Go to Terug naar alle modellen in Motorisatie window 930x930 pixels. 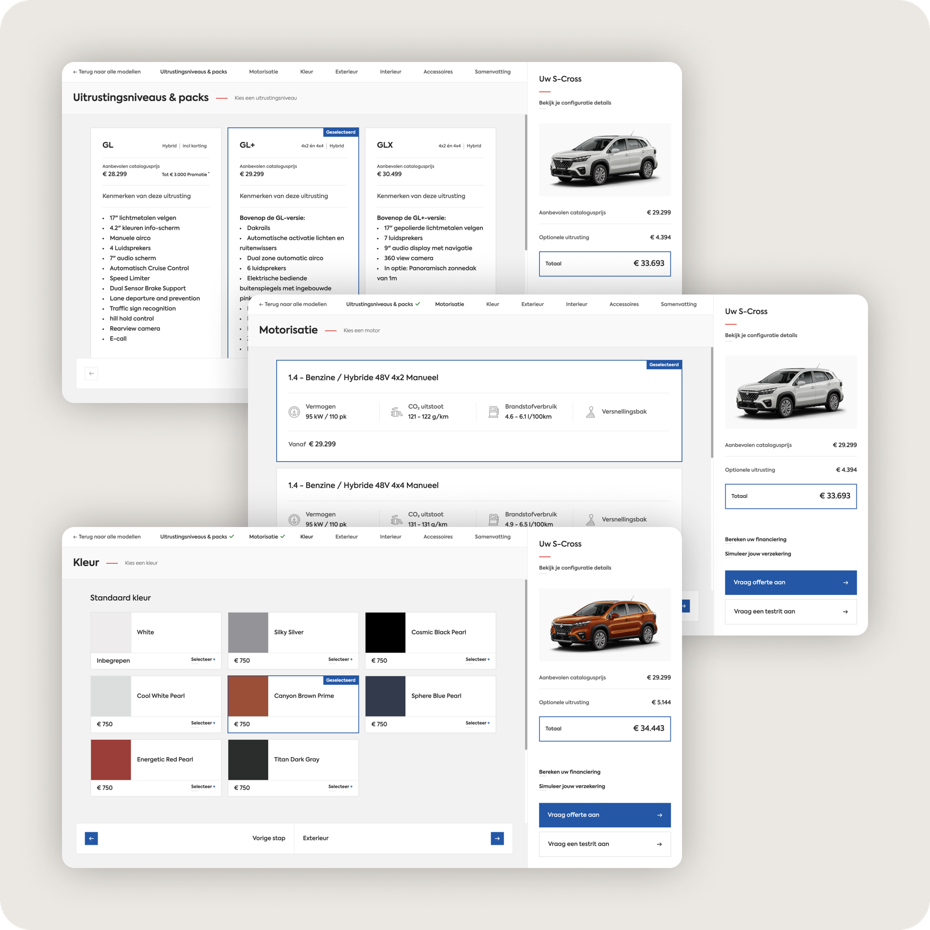coord(293,304)
